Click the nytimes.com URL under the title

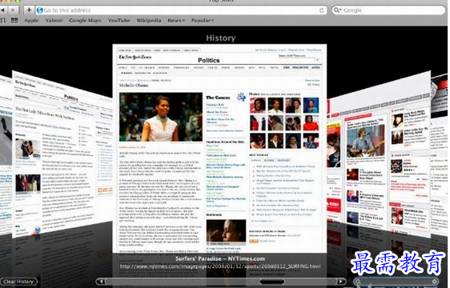pyautogui.click(x=220, y=266)
